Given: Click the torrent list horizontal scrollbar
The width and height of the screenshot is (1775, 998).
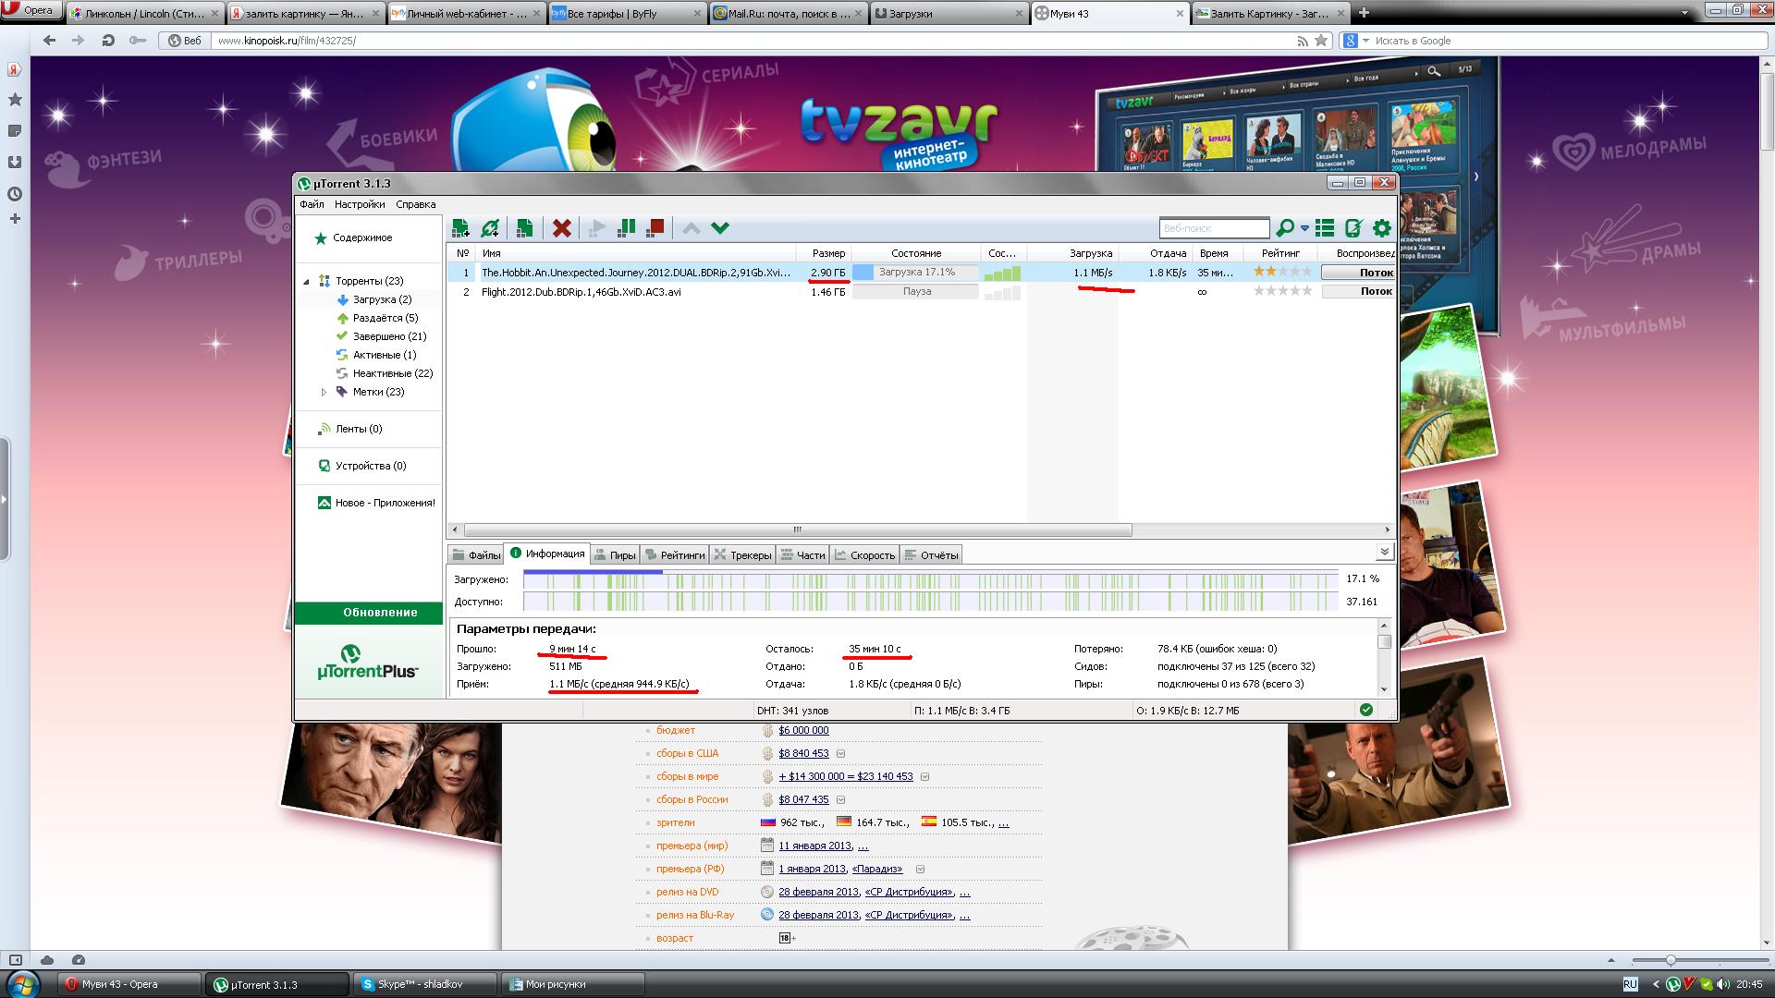Looking at the screenshot, I should coord(798,530).
